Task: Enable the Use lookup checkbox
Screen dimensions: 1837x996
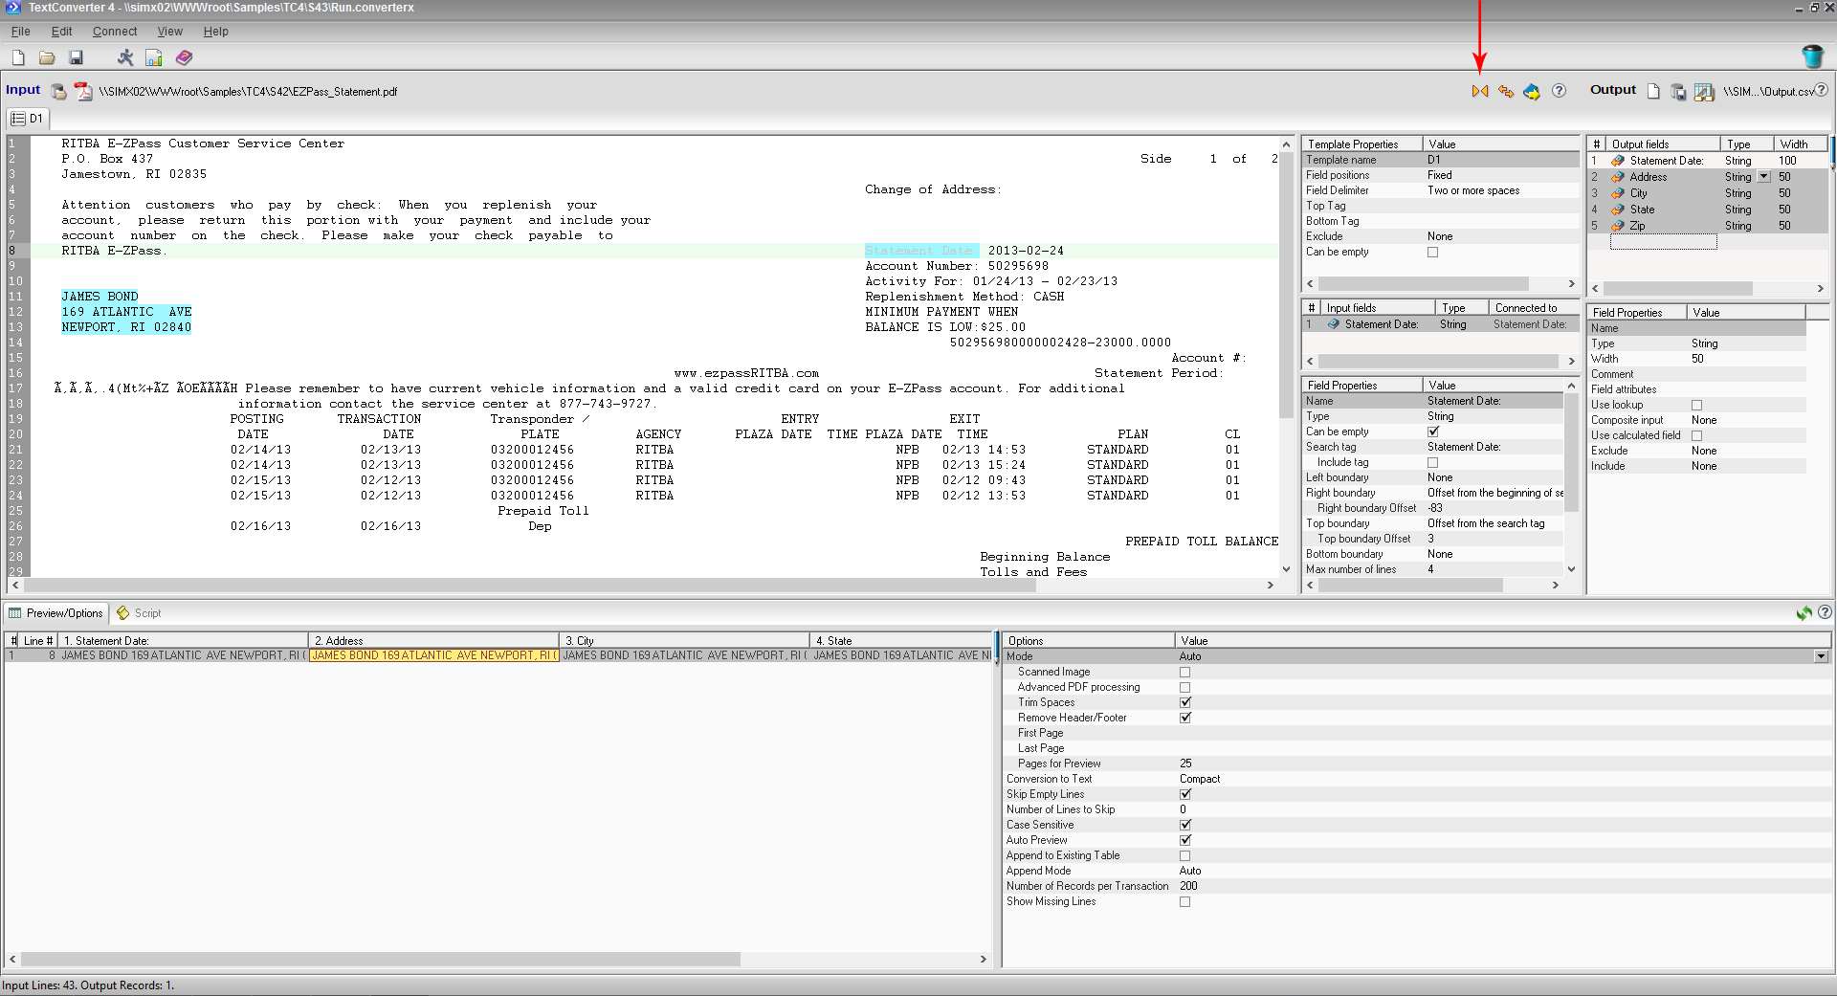Action: point(1697,406)
